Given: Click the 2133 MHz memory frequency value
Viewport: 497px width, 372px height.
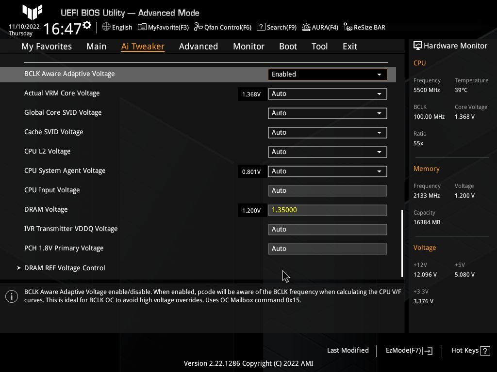Looking at the screenshot, I should 427,196.
